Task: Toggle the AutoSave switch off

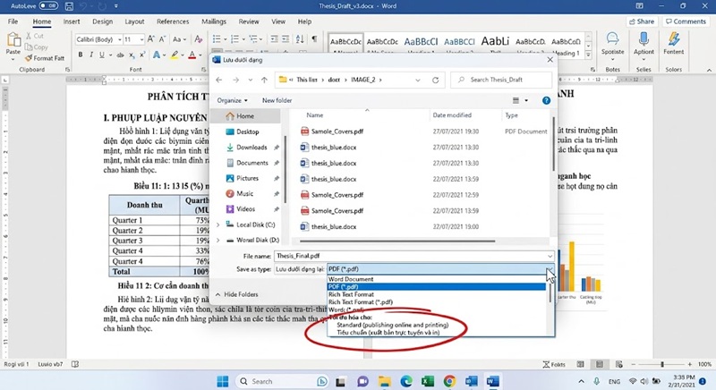Action: point(48,6)
